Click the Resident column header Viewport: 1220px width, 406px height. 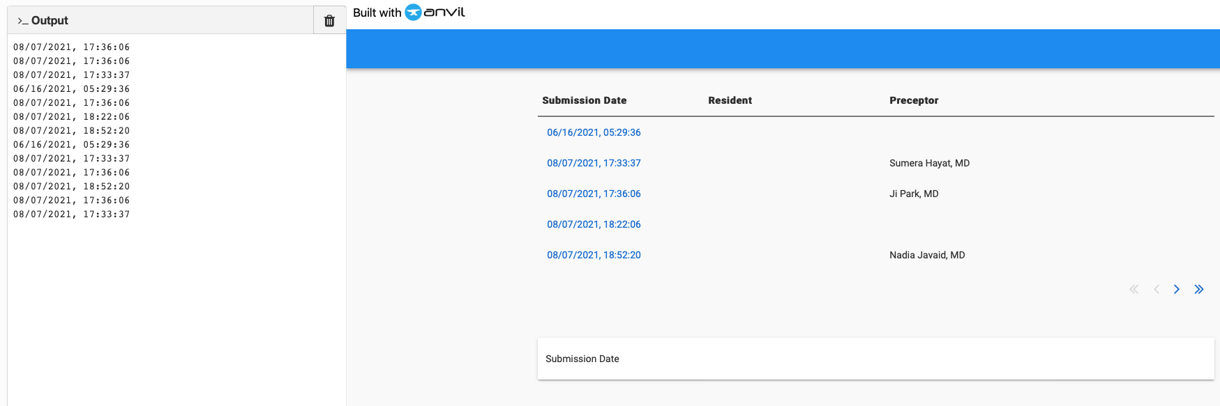pos(730,100)
